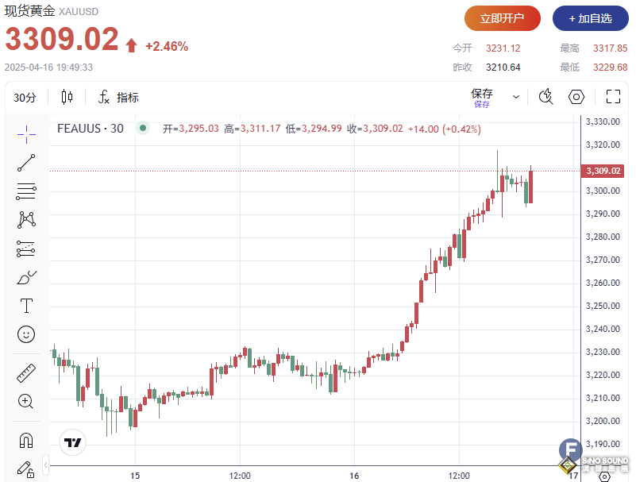The height and width of the screenshot is (482, 636).
Task: Toggle drawing lock mode
Action: 26,470
